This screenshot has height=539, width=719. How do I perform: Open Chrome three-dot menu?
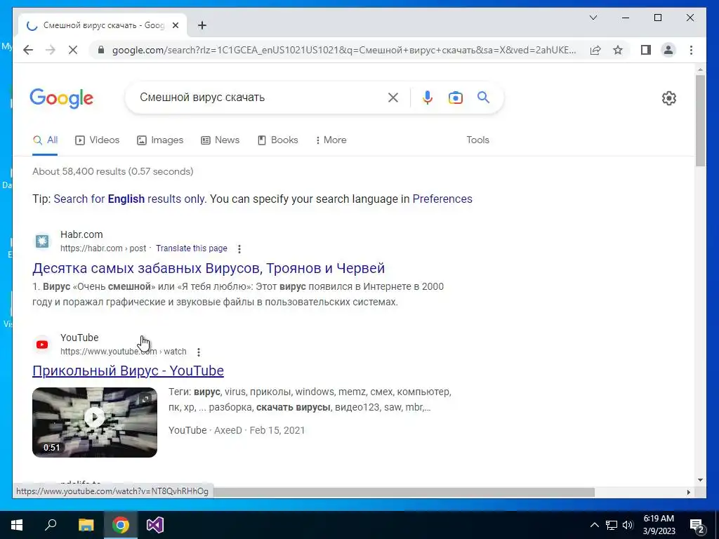click(x=691, y=50)
